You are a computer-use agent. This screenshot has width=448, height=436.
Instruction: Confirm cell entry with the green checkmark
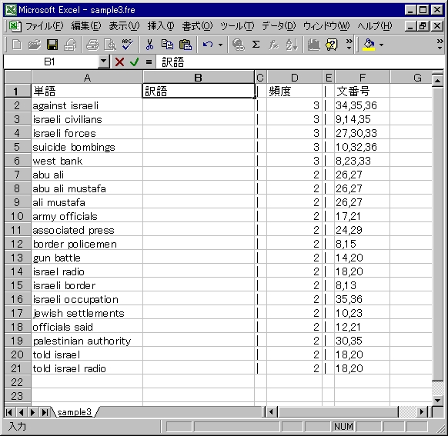tap(134, 62)
